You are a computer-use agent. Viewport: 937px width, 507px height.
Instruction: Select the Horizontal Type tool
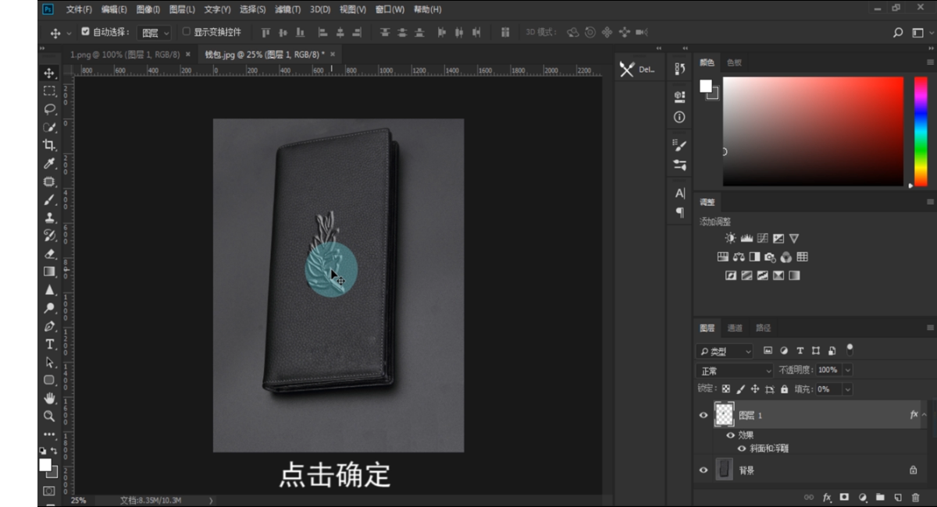[49, 344]
